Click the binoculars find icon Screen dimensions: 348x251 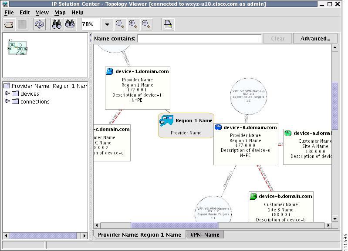click(57, 24)
